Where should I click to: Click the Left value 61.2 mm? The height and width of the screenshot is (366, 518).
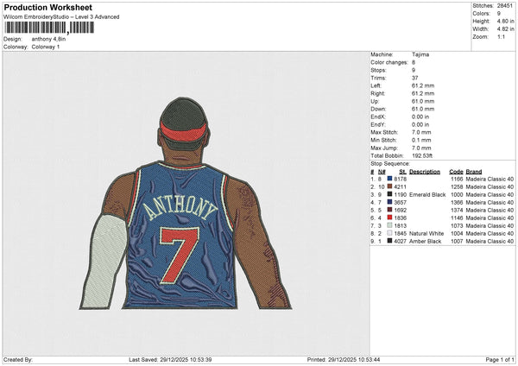click(423, 85)
